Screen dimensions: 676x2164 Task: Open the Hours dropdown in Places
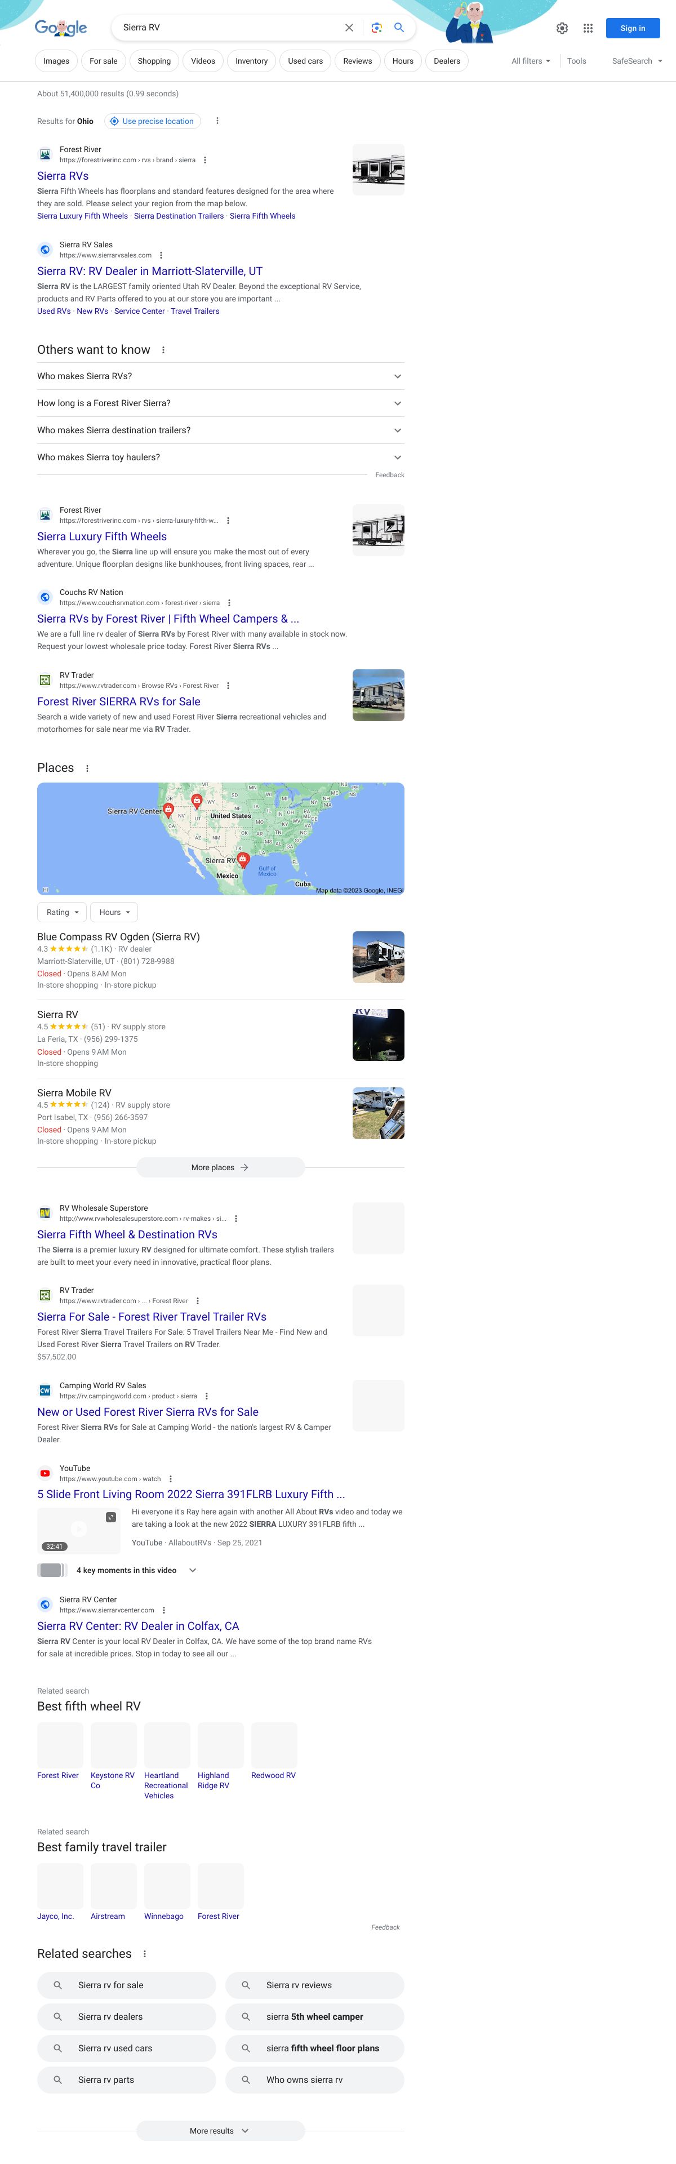tap(114, 912)
